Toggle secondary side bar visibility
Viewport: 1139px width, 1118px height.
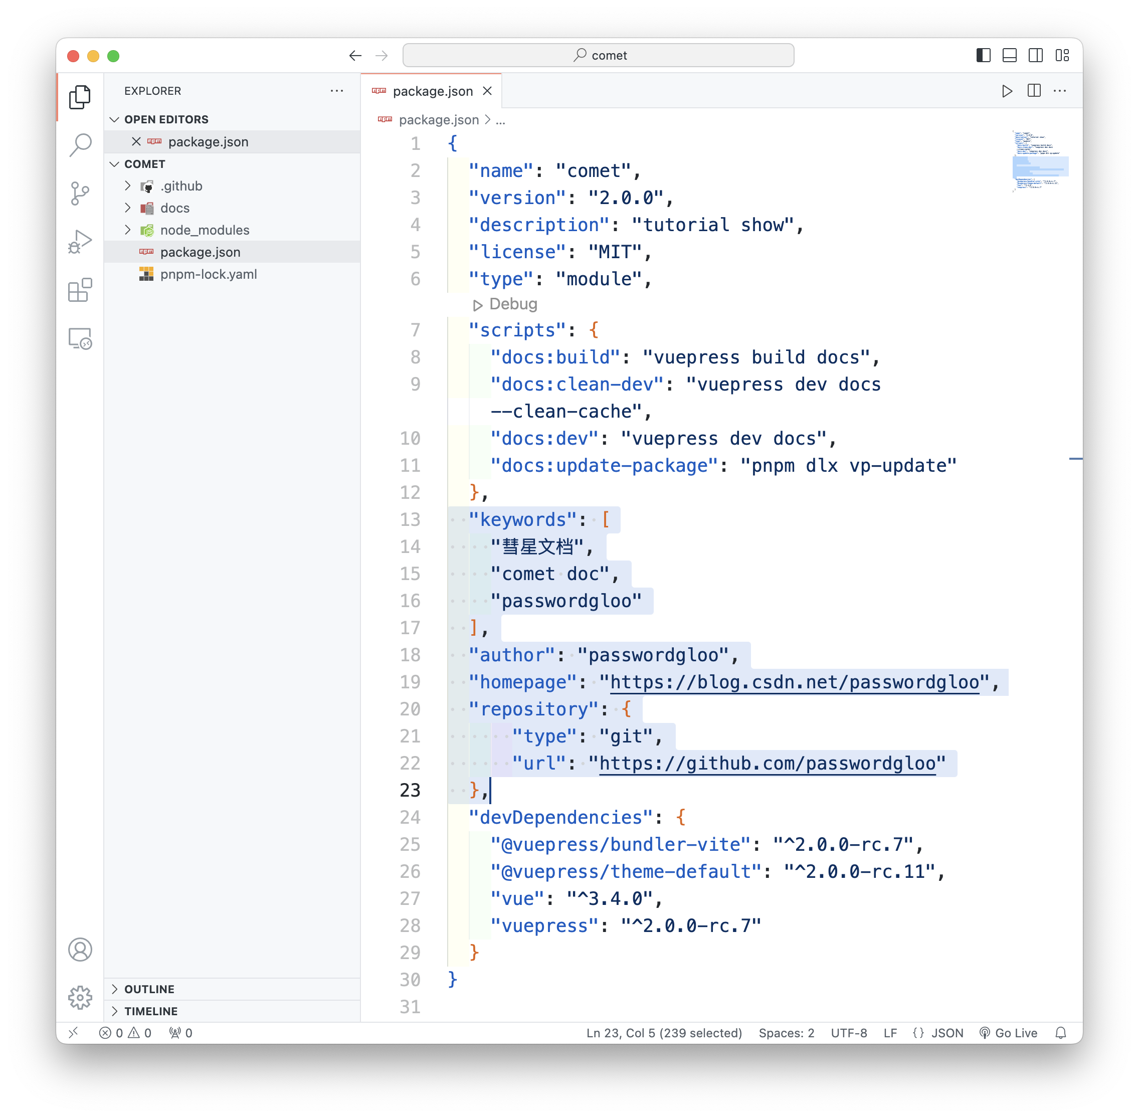point(1036,55)
